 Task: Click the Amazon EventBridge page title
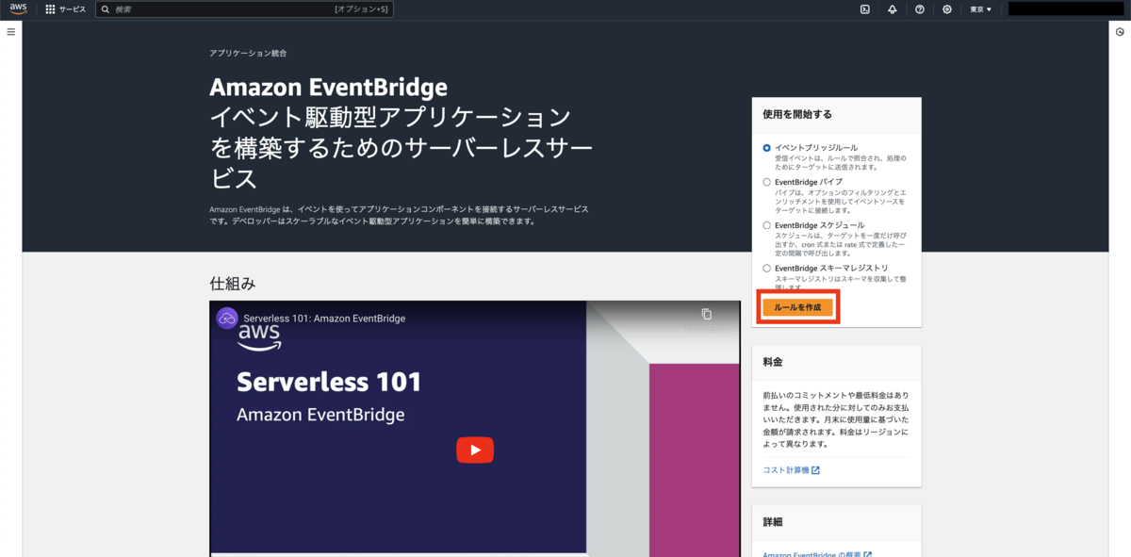coord(328,88)
